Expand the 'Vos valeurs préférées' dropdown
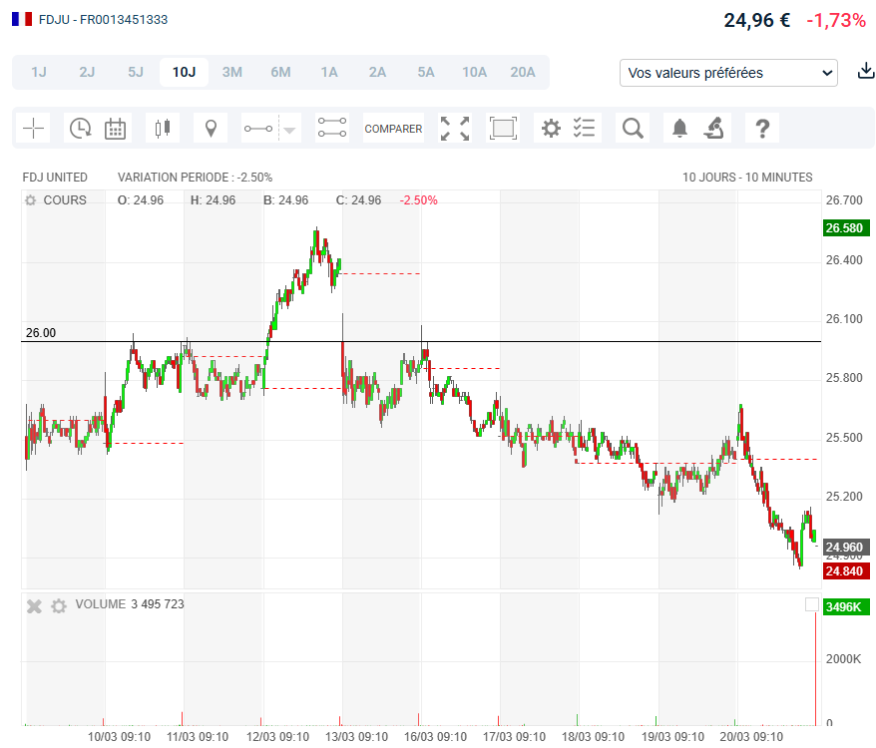The image size is (876, 748). [728, 73]
